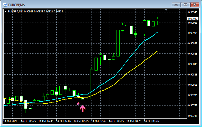Click the 0.90745 price axis label
The image size is (202, 127).
pyautogui.click(x=193, y=116)
